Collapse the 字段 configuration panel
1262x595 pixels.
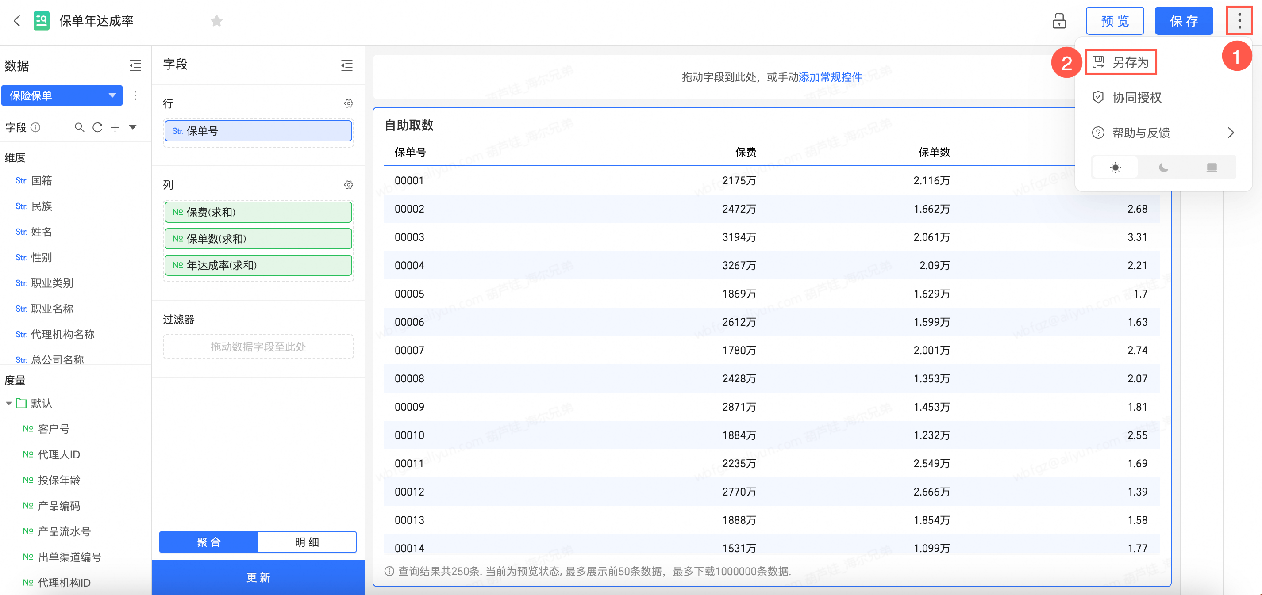pos(346,65)
